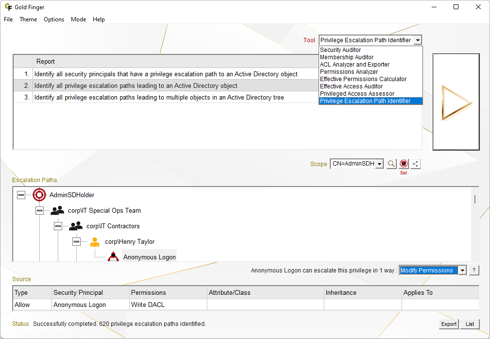Choose Effective Permissions Calculator option
490x339 pixels.
pos(371,79)
